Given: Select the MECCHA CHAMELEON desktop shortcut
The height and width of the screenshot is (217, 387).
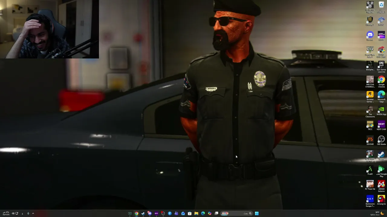Looking at the screenshot, I should pos(370,82).
